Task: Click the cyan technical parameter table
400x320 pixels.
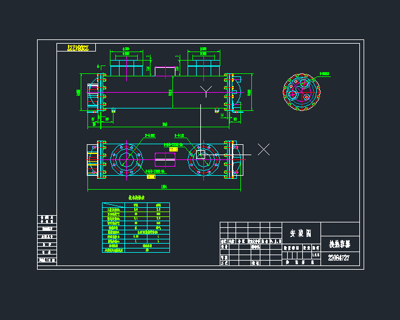Action: pos(135,227)
